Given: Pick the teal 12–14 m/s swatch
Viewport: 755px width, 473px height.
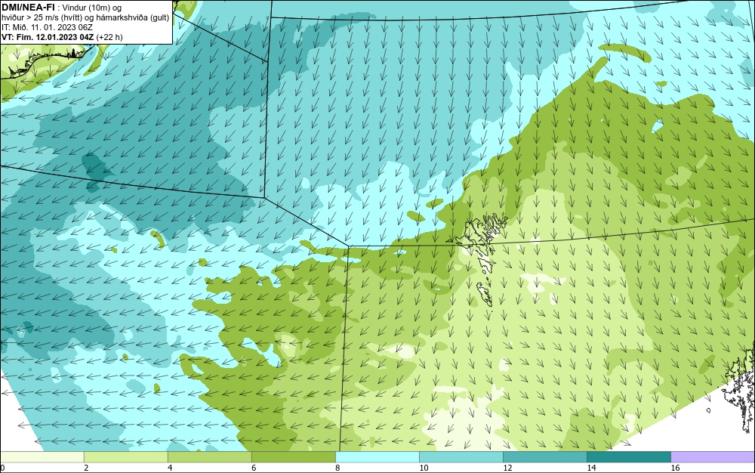Looking at the screenshot, I should point(544,456).
